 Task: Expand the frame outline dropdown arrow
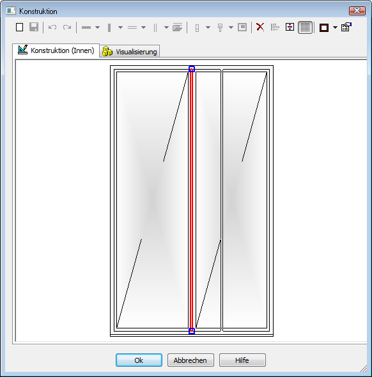[x=335, y=27]
